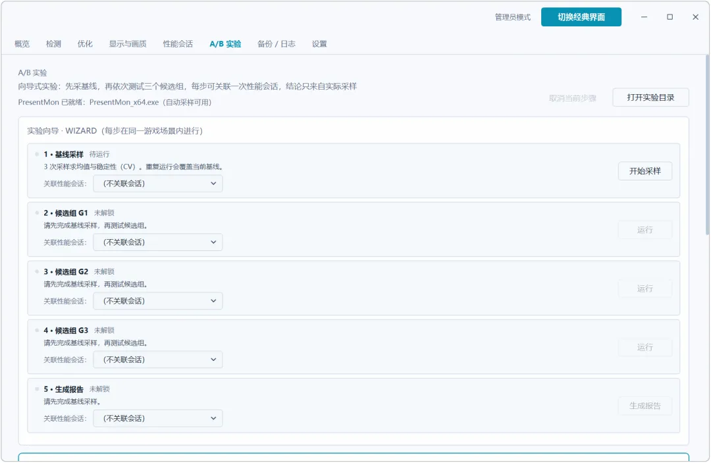Switch to the 检测 tab
The image size is (711, 463).
(53, 44)
